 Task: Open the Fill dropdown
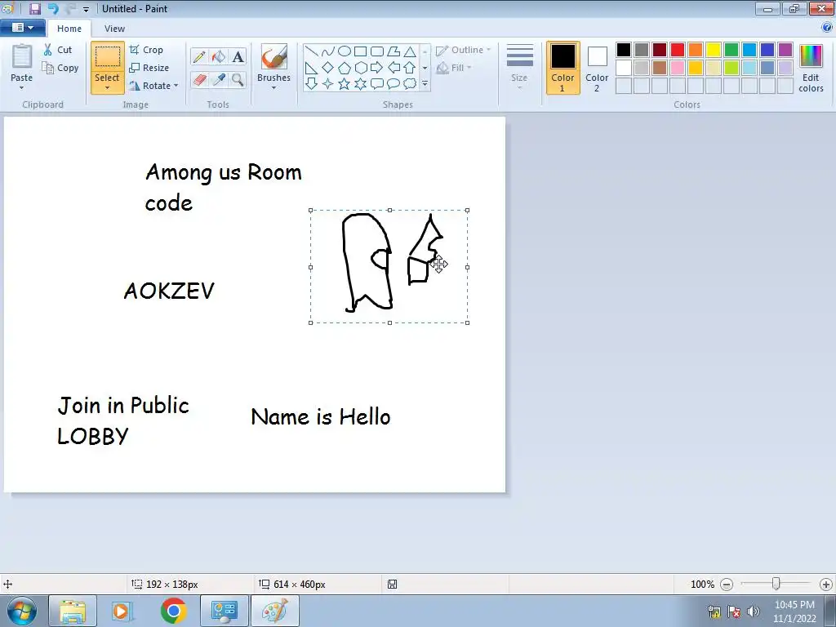coord(455,68)
